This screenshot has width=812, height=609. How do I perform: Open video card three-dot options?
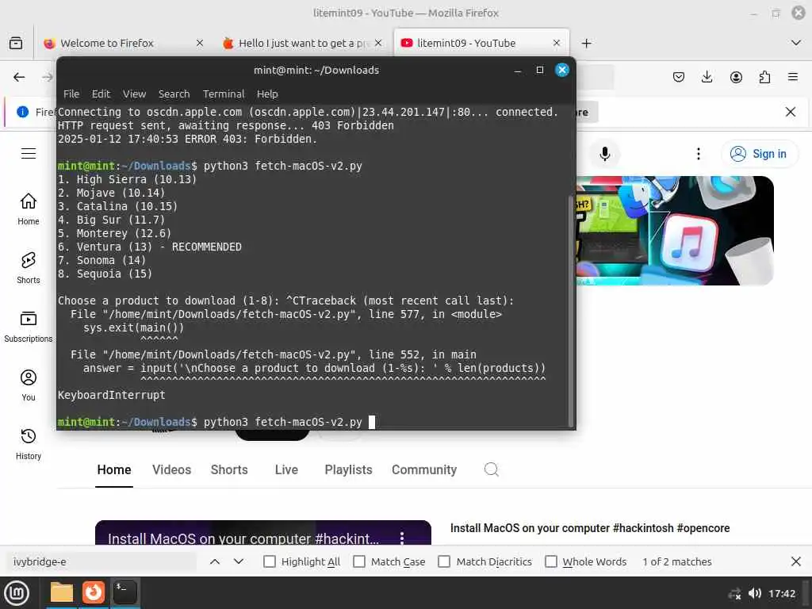[402, 538]
